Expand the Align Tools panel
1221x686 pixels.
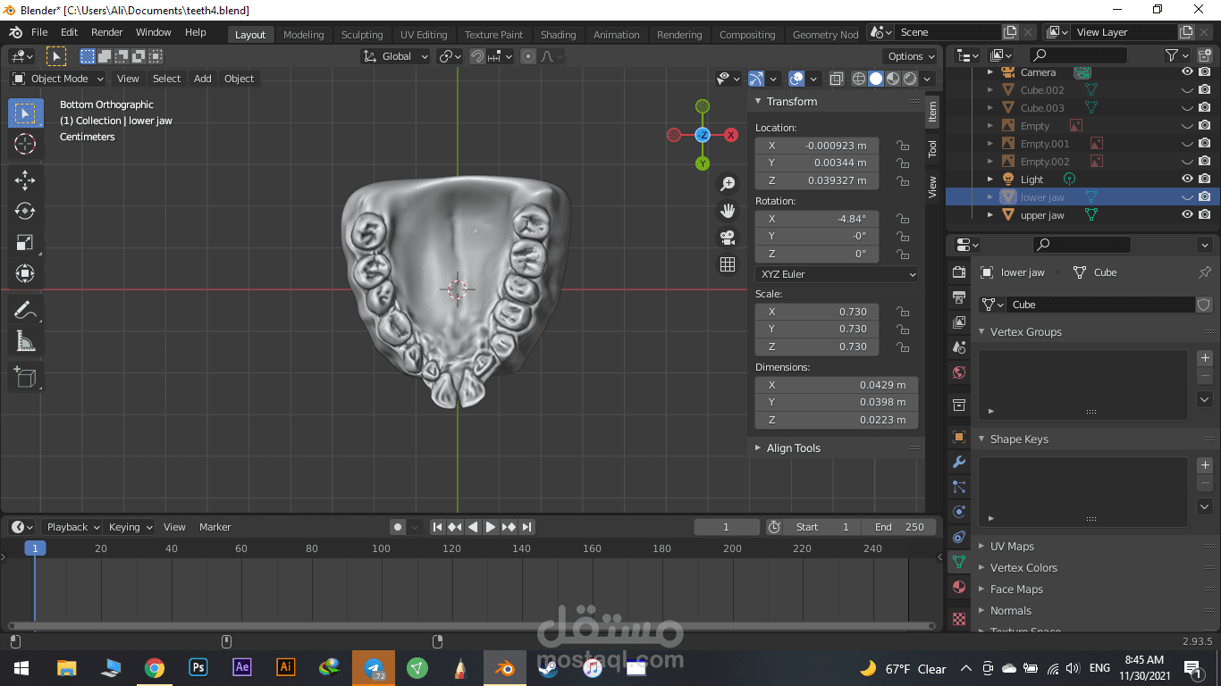(x=793, y=448)
